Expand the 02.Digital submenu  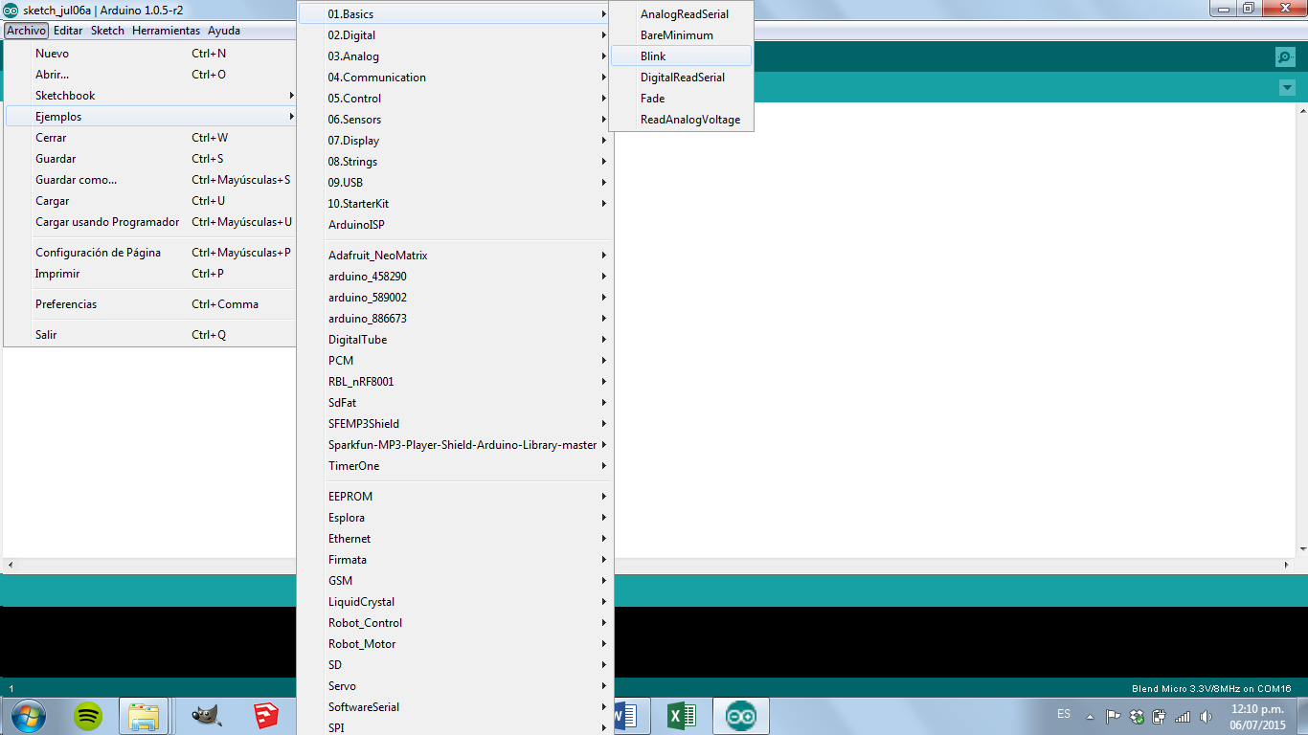click(x=455, y=35)
